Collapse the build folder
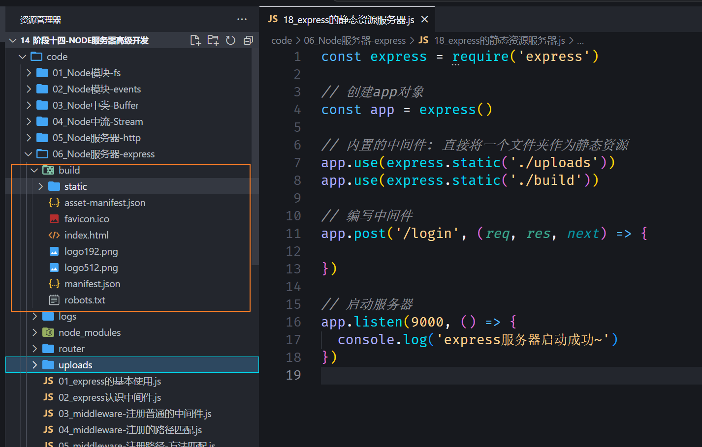Viewport: 702px width, 447px height. (69, 170)
